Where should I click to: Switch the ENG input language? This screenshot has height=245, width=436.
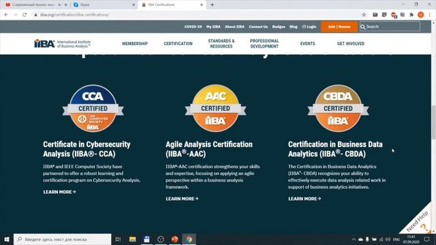coord(396,240)
